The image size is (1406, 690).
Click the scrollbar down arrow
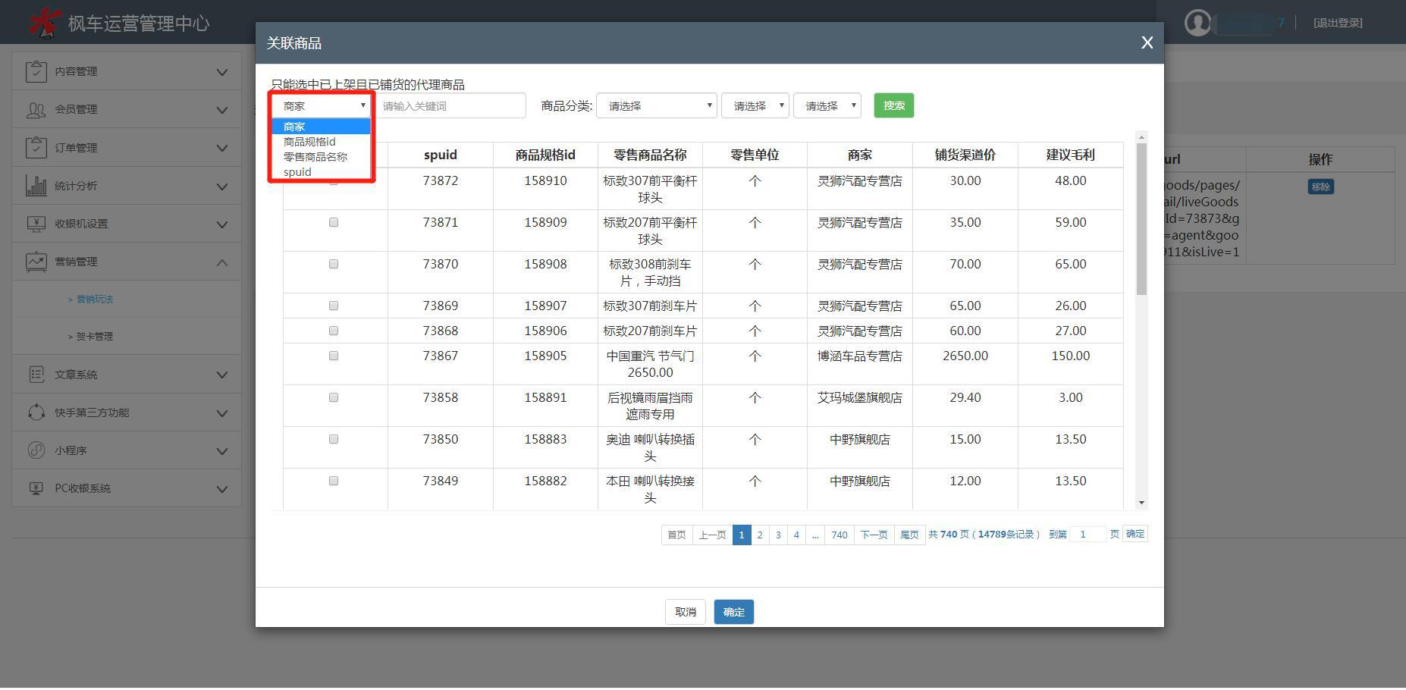coord(1141,503)
